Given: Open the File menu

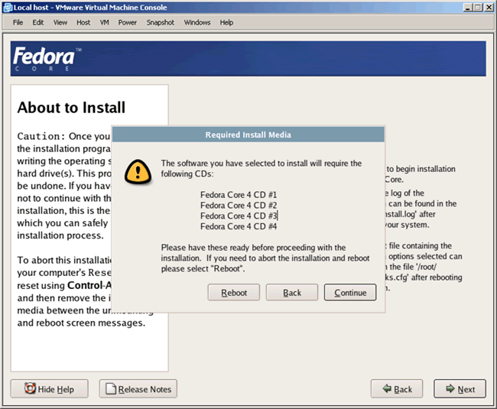Looking at the screenshot, I should [x=18, y=22].
